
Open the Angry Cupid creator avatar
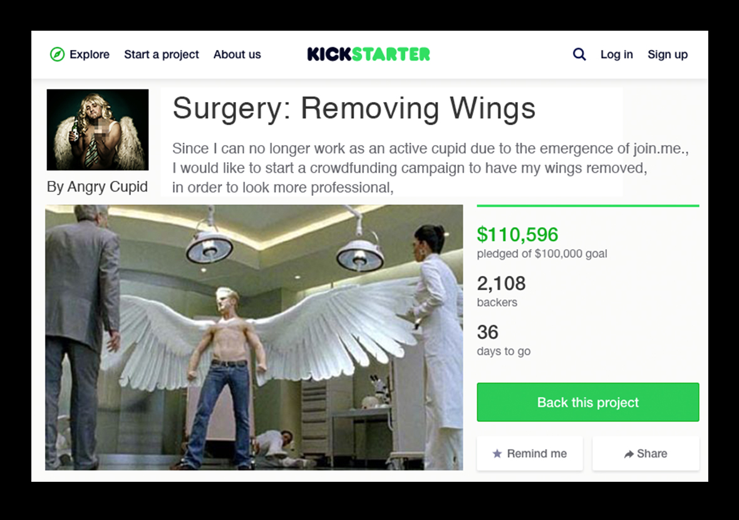click(x=98, y=130)
